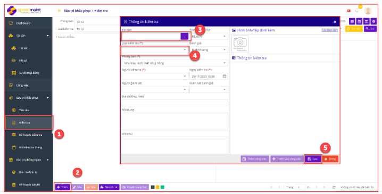Open the Phòng ban filter behind dialog
Screen dimensions: 382x194
coord(97,22)
